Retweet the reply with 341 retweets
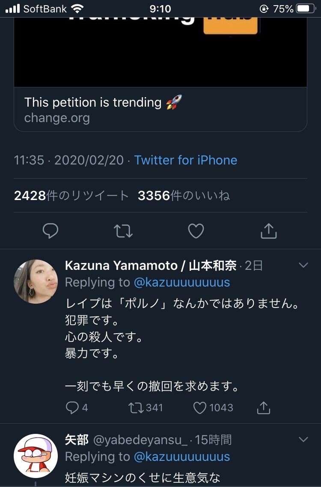 click(135, 408)
